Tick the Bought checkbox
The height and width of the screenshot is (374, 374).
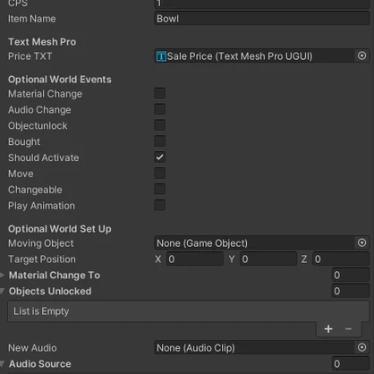160,141
